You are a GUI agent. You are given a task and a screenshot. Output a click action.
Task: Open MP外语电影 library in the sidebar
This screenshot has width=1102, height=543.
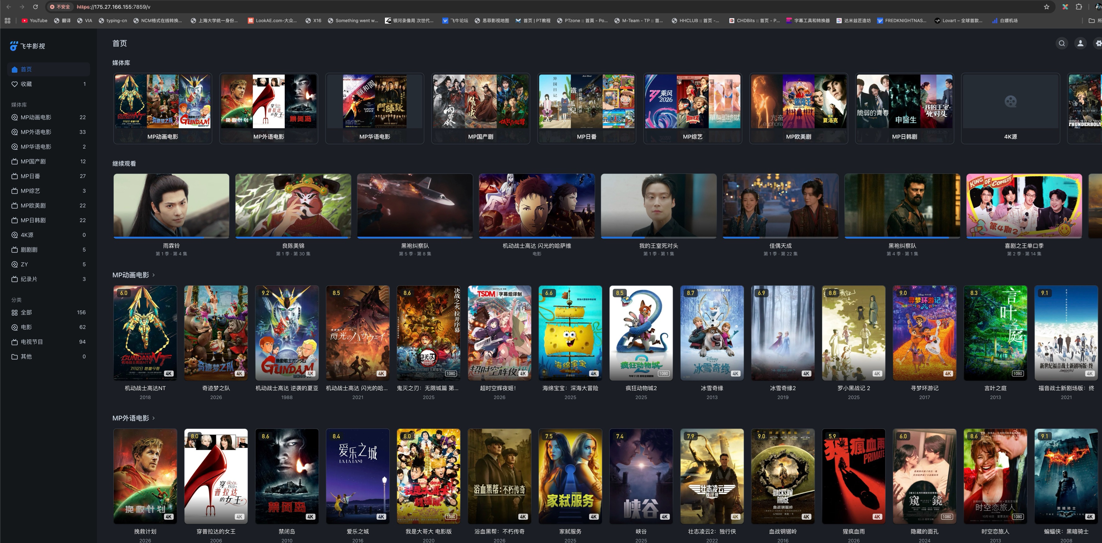48,132
